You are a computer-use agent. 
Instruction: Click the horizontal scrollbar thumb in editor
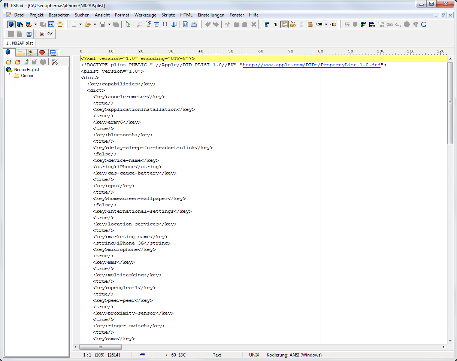100,347
